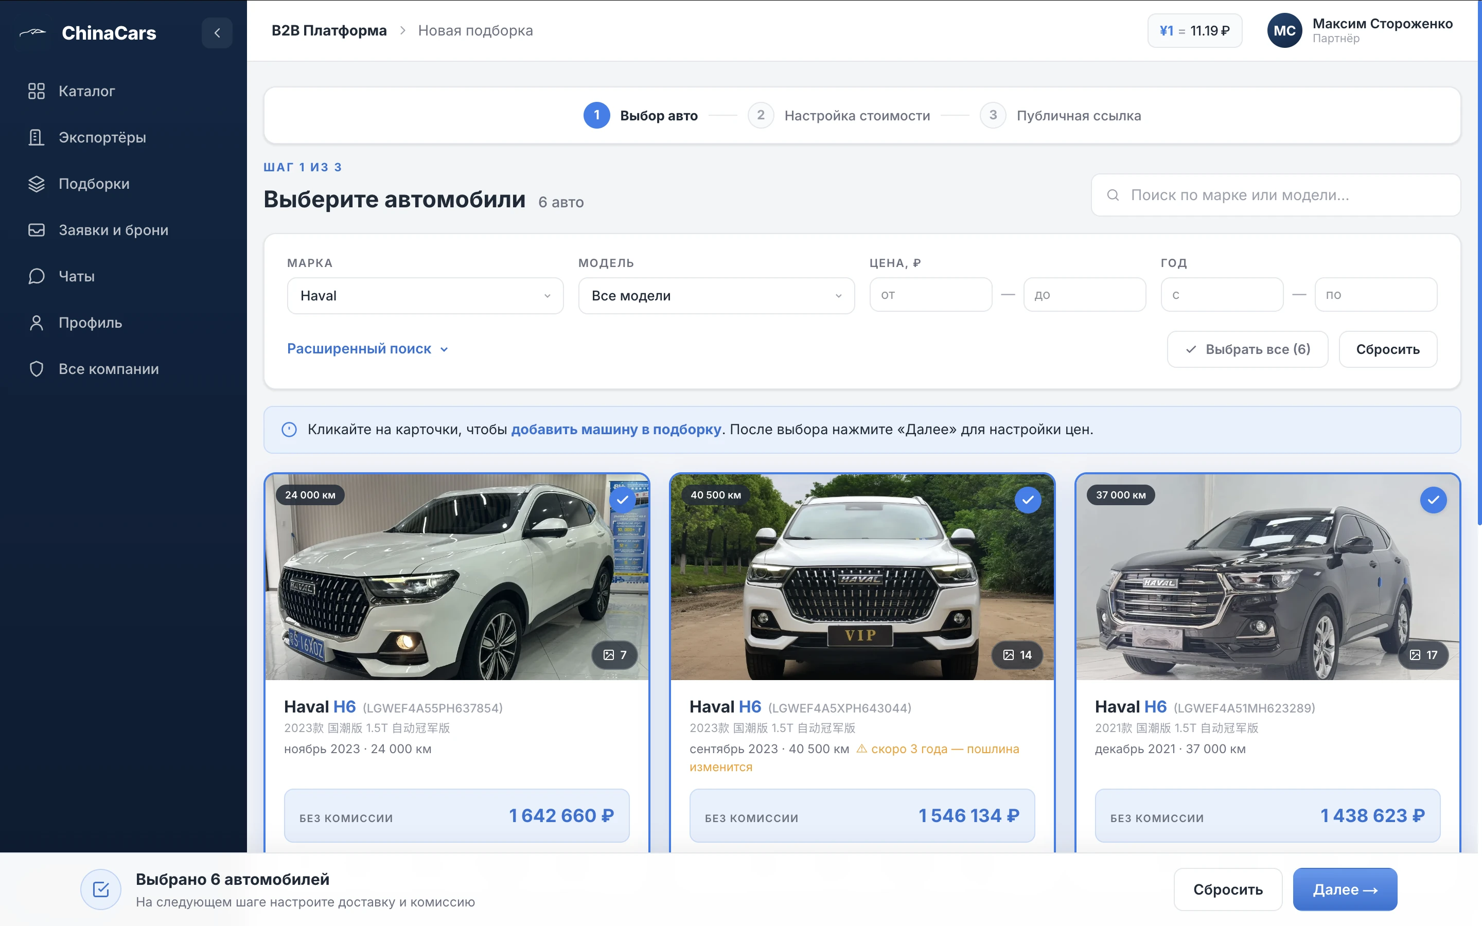
Task: Click the yuan exchange rate badge
Action: [x=1194, y=31]
